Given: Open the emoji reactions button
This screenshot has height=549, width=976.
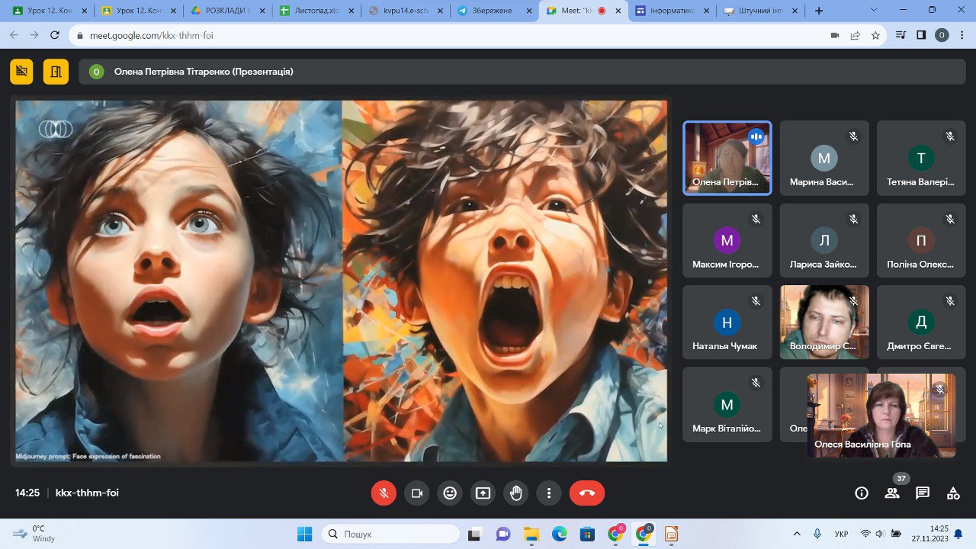Looking at the screenshot, I should point(450,493).
